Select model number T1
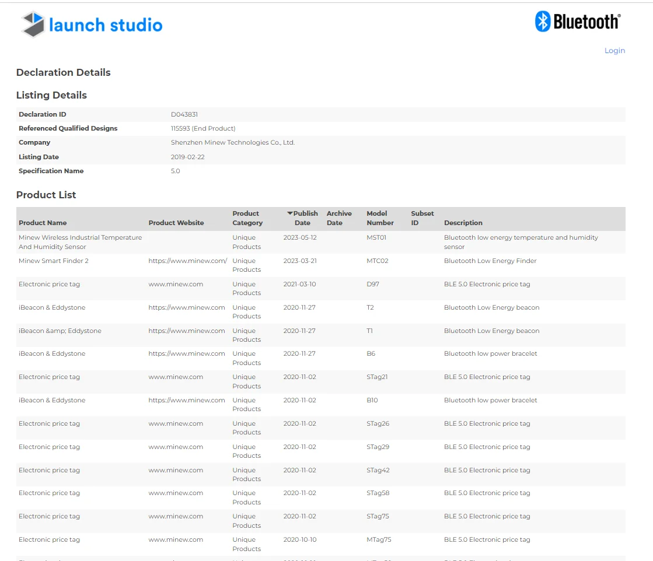Screen dimensions: 653x561 (369, 331)
